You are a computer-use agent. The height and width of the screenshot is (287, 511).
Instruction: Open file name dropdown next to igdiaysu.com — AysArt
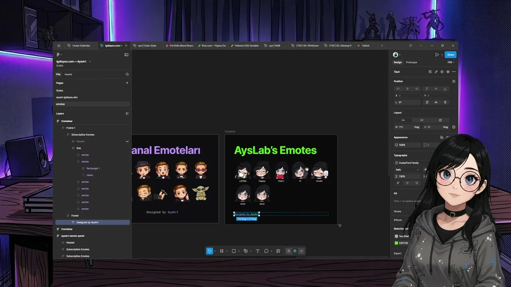(x=90, y=61)
